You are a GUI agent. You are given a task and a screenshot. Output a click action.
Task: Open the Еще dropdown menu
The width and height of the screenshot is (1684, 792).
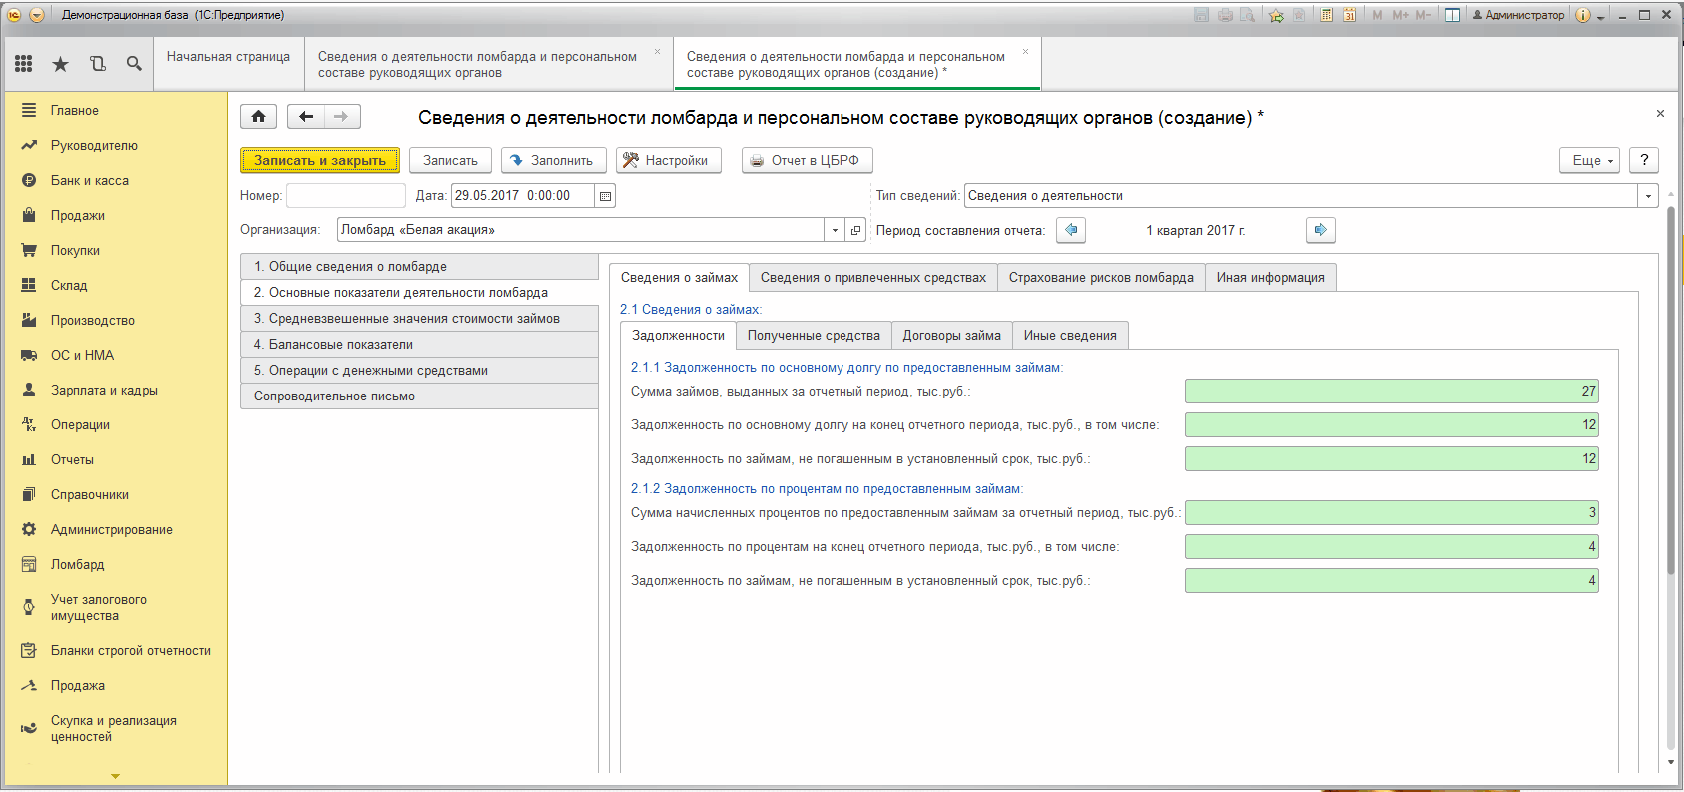pos(1590,160)
